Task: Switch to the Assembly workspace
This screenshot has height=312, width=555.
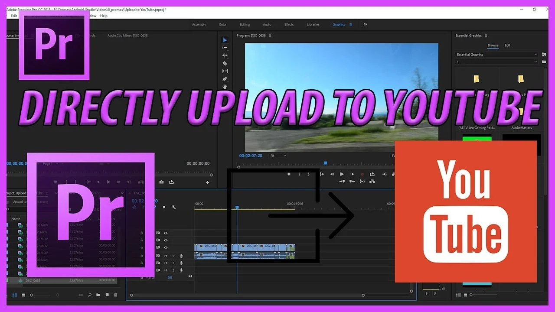Action: (x=199, y=25)
